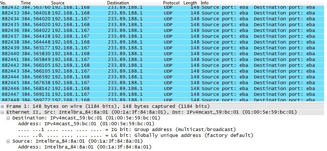Select the source Address Intelbra_84:8a:01 line
Image resolution: width=327 pixels, height=151 pixels.
pyautogui.click(x=85, y=147)
